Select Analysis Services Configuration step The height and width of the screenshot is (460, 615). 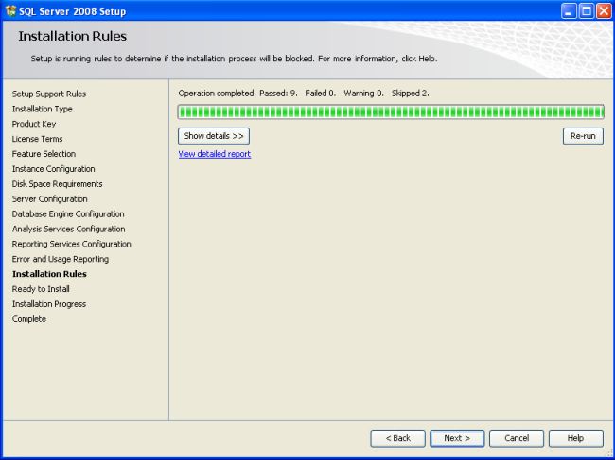[x=69, y=229]
